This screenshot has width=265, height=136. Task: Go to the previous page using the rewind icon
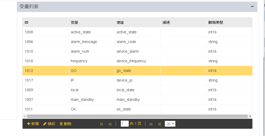click(110, 124)
